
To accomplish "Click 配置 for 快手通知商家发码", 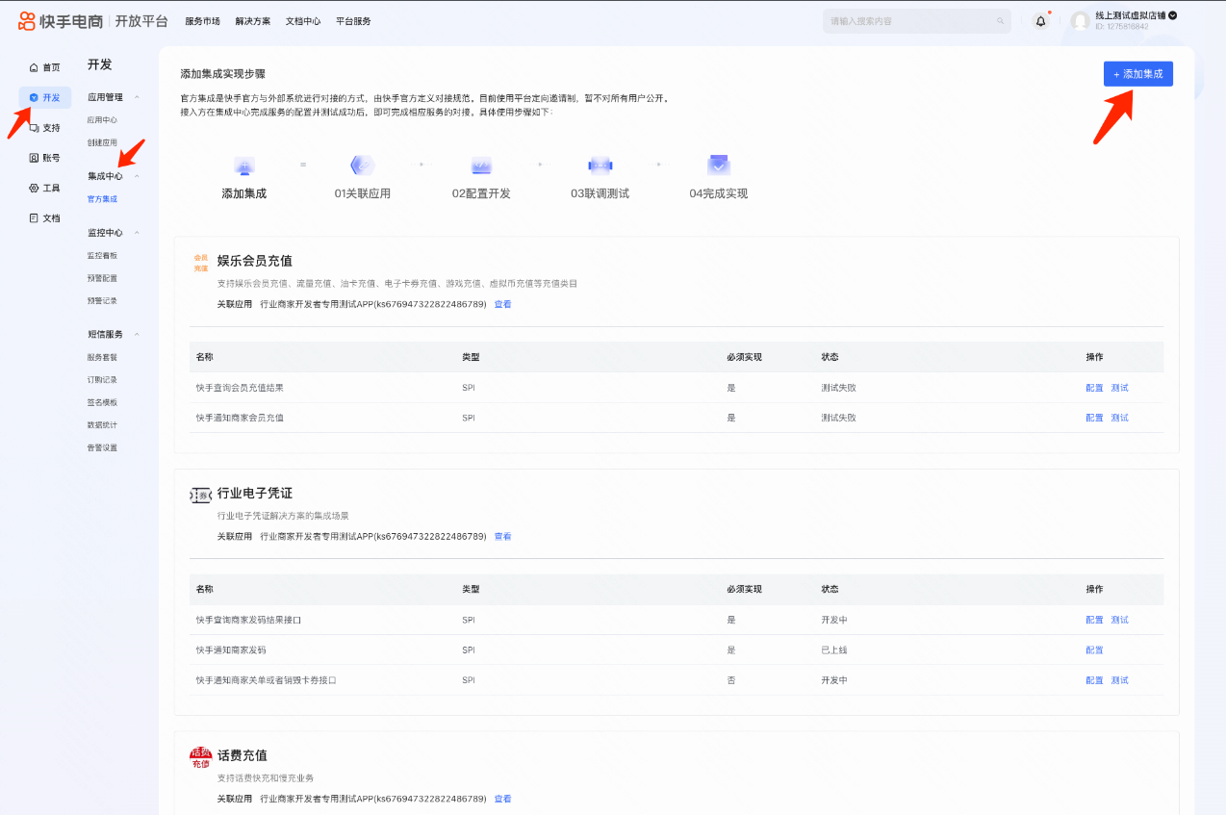I will (1094, 649).
